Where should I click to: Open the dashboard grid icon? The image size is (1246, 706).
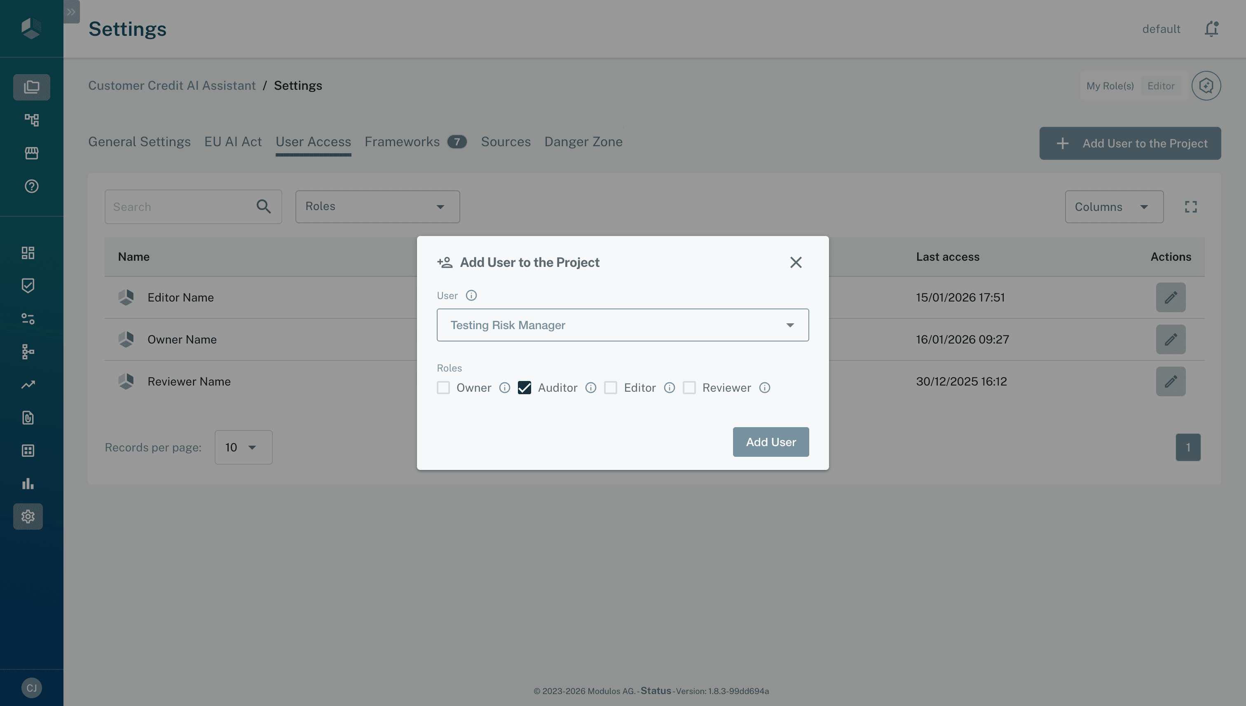click(28, 252)
